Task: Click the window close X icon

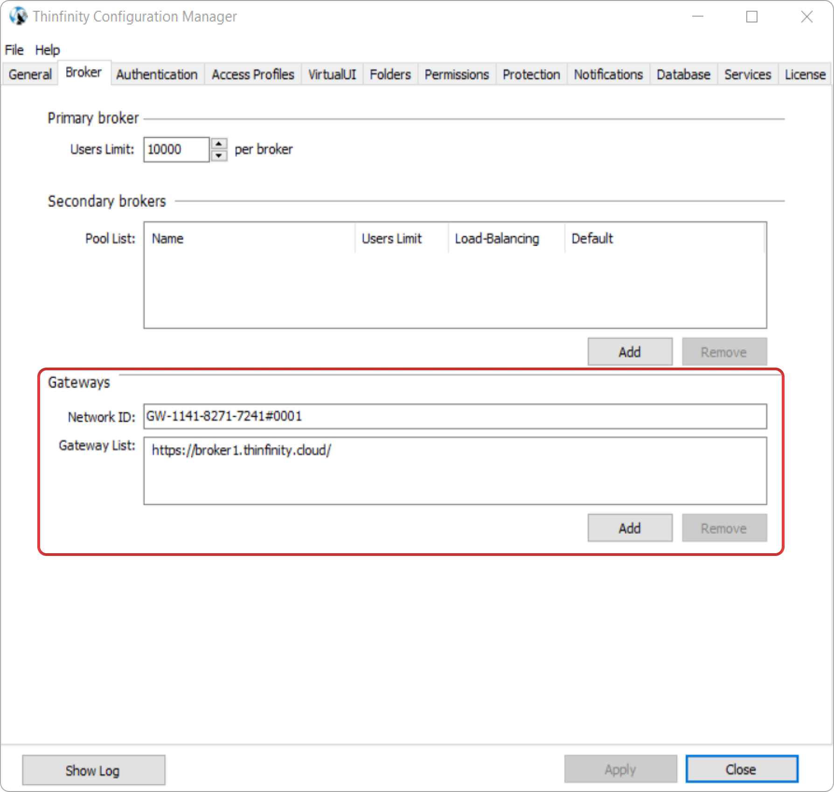Action: pos(806,17)
